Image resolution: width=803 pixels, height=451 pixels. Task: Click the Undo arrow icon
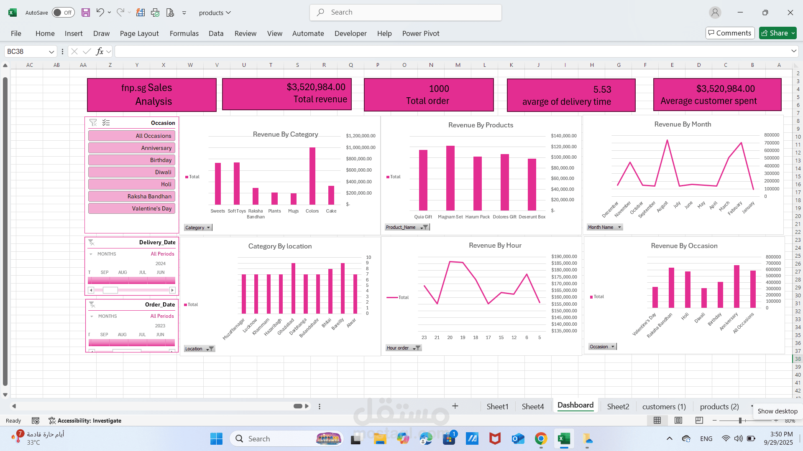click(x=100, y=13)
